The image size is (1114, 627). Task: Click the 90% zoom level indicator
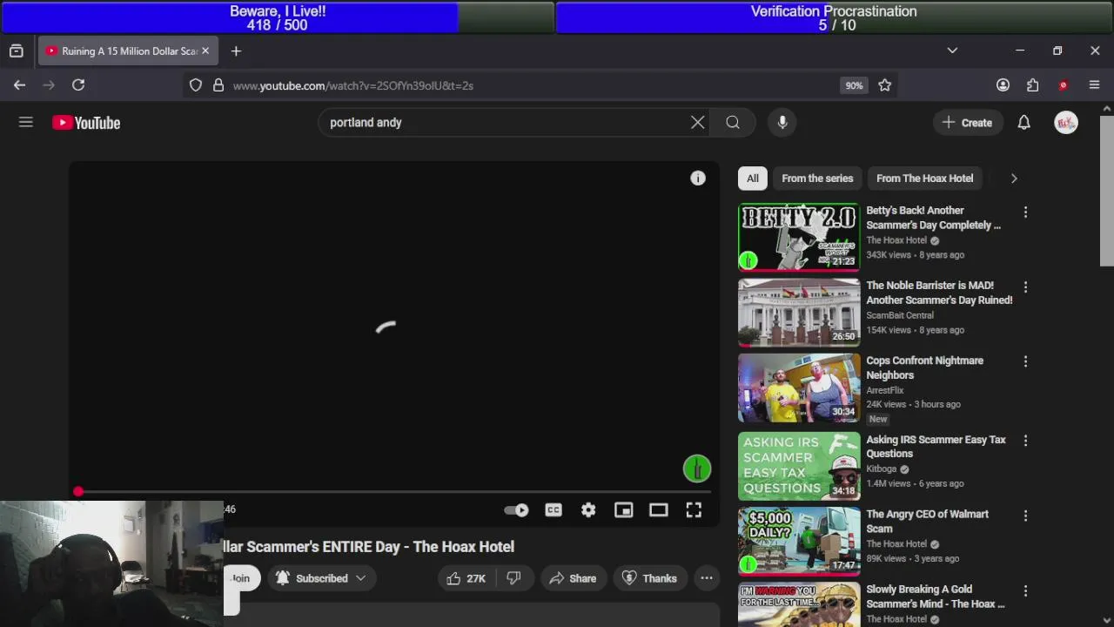pos(854,85)
